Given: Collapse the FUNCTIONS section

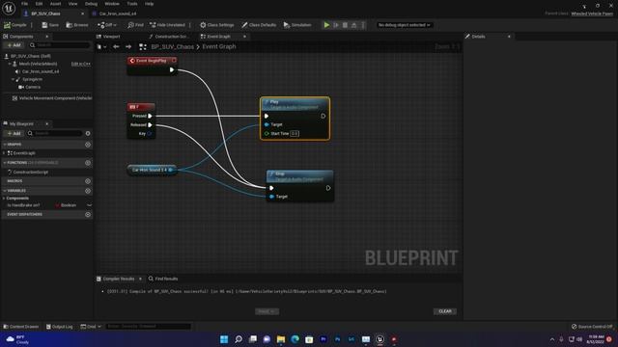Looking at the screenshot, I should click(x=4, y=163).
